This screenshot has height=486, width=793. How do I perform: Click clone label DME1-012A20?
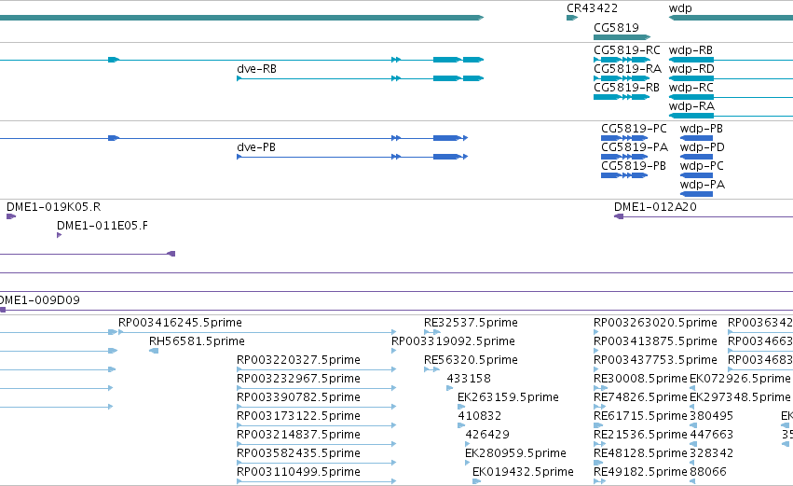[x=655, y=207]
